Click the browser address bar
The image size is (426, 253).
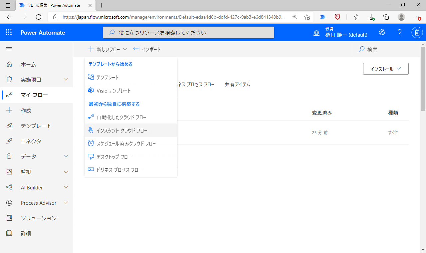173,17
